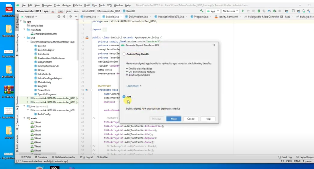Click the Learn more link

[133, 85]
